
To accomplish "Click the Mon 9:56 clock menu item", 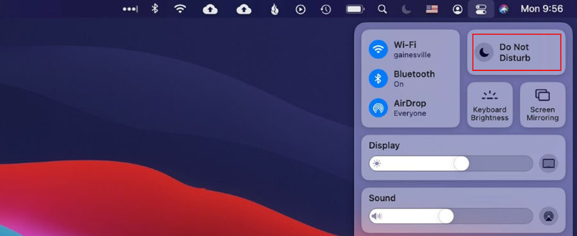I will (x=542, y=9).
